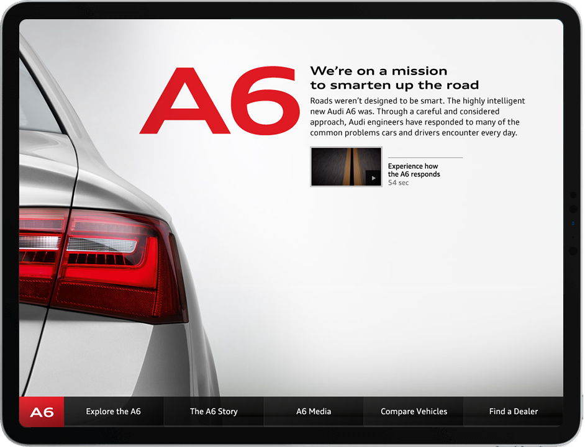Tap the red A6 logo in bottom bar
Viewport: 585px width, 447px height.
pos(42,412)
